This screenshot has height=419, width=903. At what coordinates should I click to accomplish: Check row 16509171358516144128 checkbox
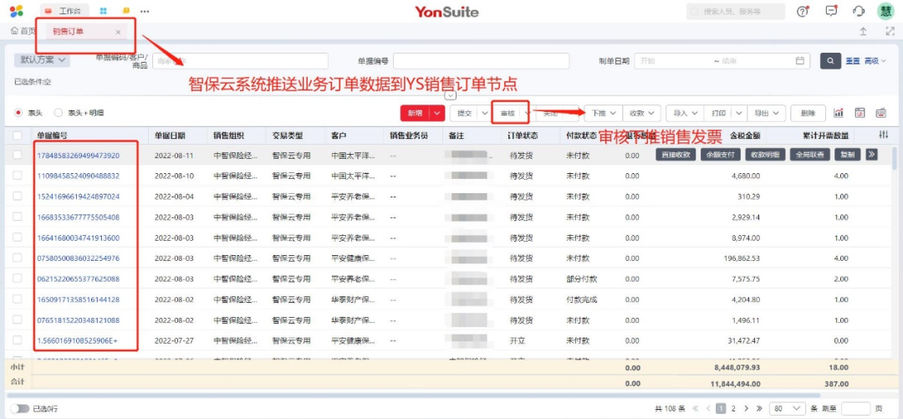18,299
